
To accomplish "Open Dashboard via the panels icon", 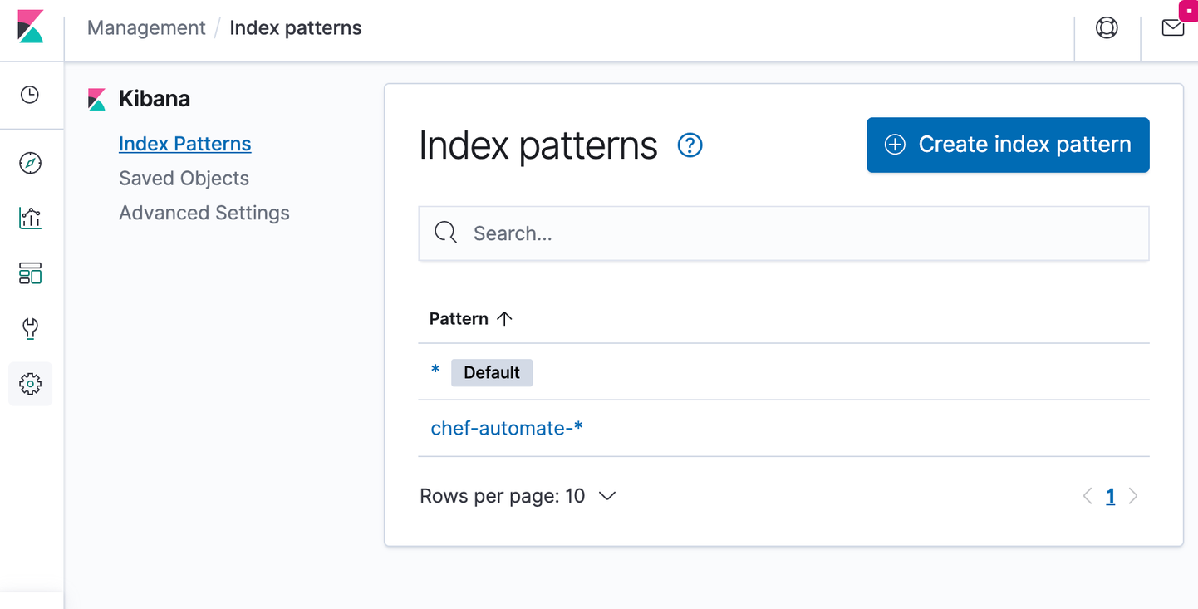I will [30, 273].
